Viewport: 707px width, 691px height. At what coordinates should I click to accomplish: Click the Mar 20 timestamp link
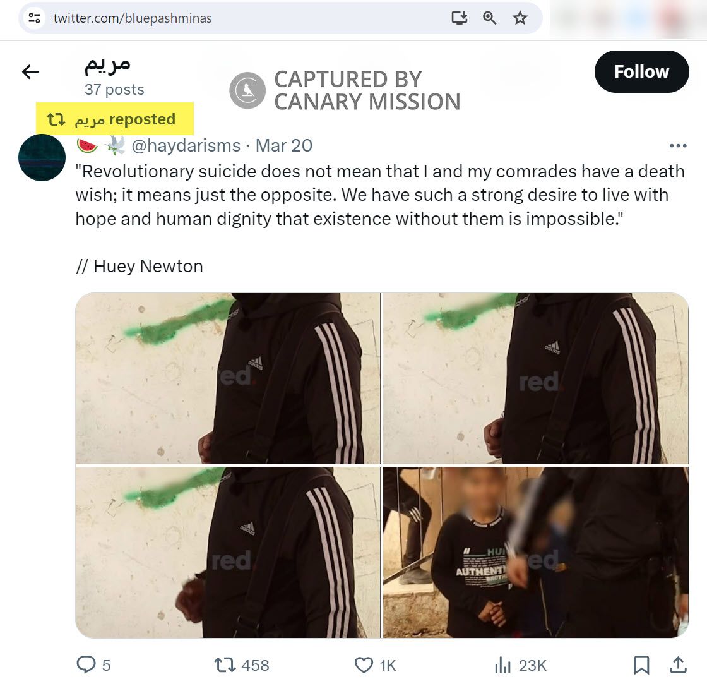point(284,145)
